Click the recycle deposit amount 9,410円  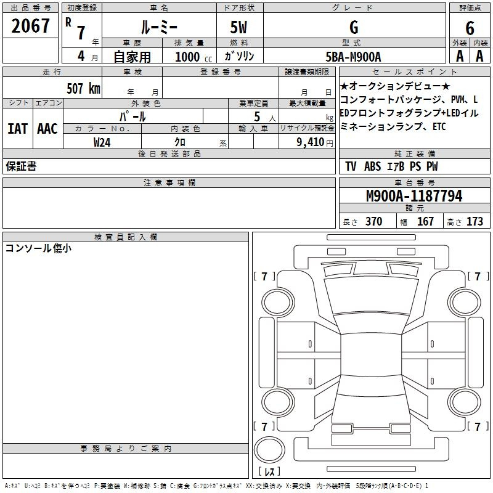(313, 142)
